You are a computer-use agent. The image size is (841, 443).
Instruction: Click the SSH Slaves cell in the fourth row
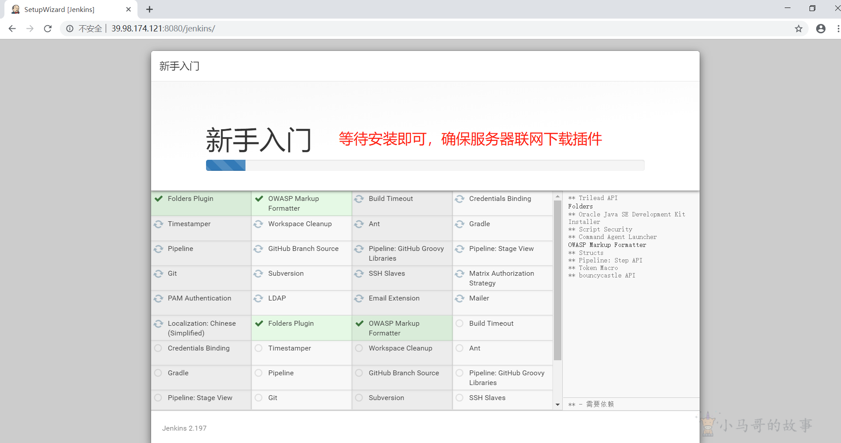point(402,278)
